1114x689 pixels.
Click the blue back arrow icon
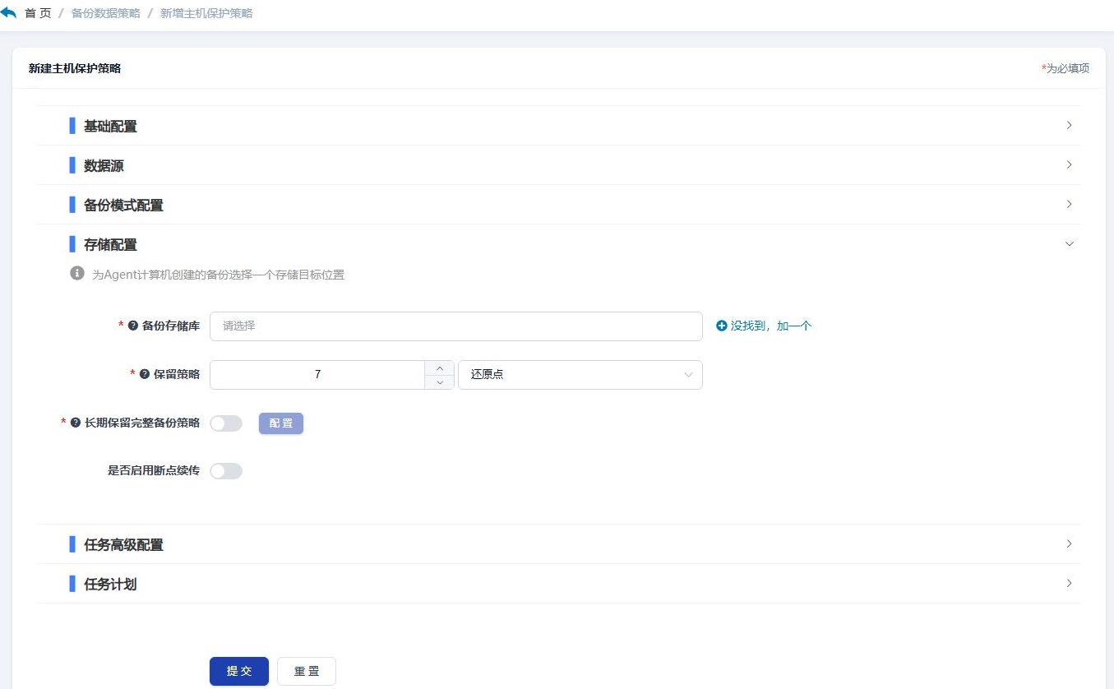point(8,13)
